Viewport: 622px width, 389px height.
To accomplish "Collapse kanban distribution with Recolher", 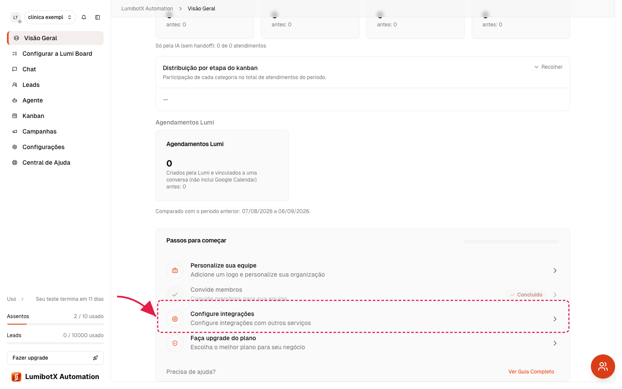I will (x=549, y=67).
